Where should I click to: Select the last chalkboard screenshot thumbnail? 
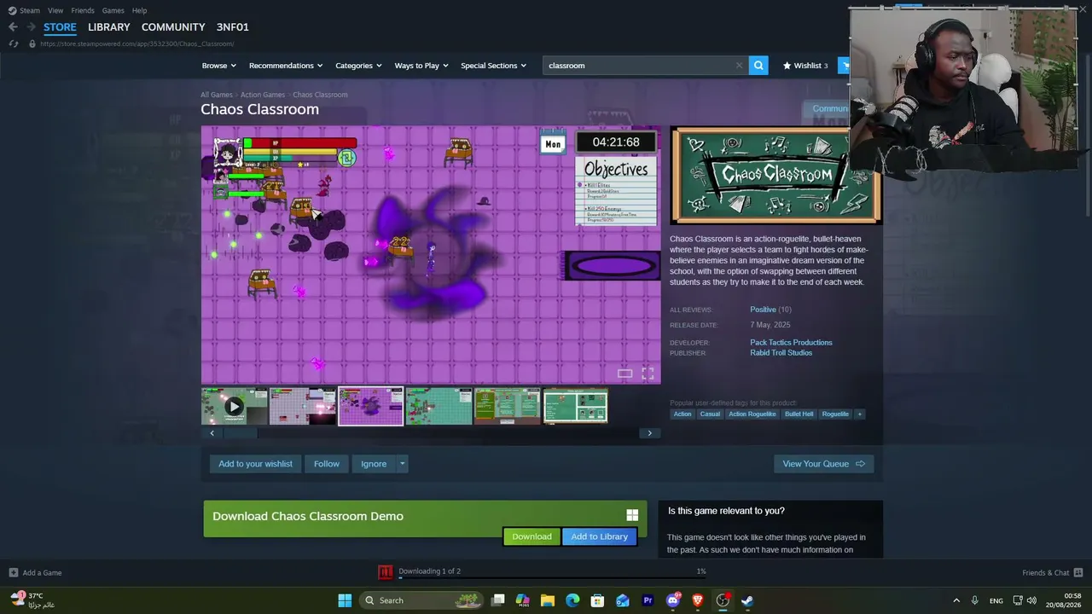click(576, 407)
